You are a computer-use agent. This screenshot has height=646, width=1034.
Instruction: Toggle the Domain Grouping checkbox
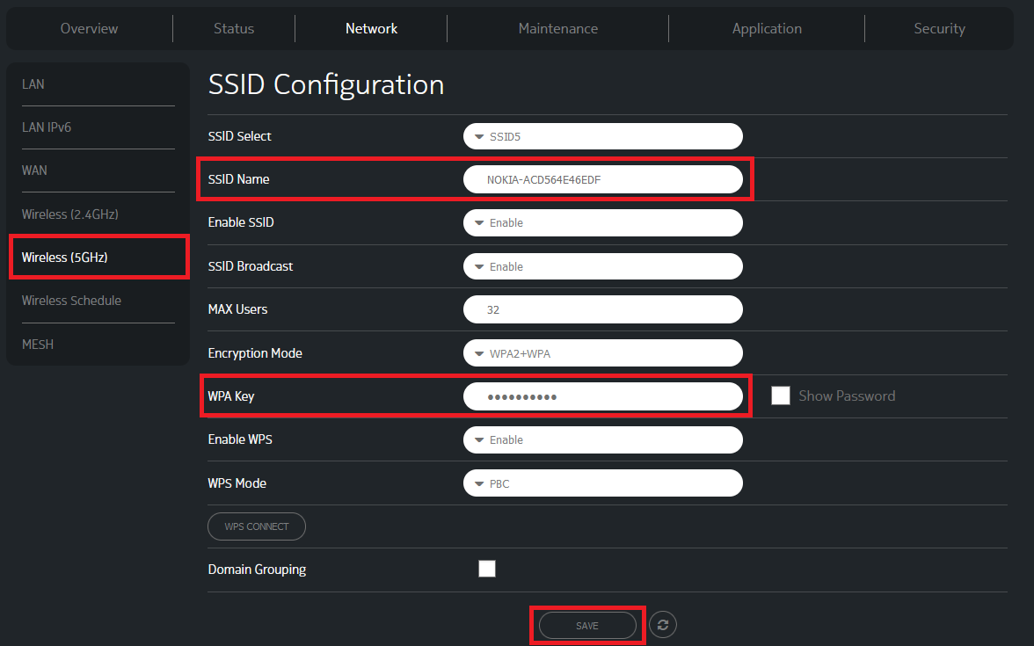487,569
